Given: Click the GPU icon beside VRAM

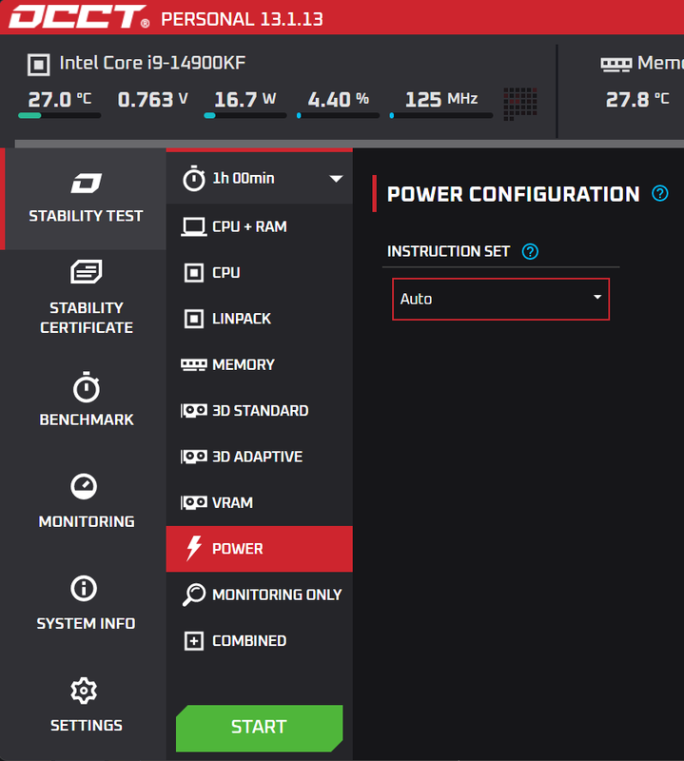Looking at the screenshot, I should tap(194, 503).
